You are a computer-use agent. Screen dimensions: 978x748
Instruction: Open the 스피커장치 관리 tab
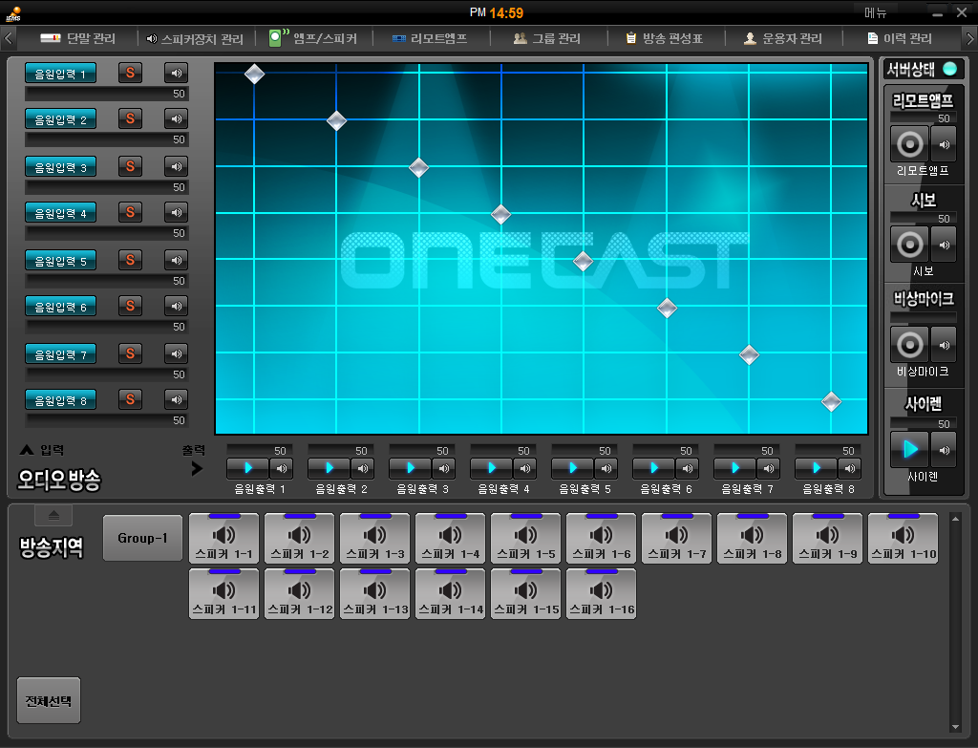(x=195, y=38)
